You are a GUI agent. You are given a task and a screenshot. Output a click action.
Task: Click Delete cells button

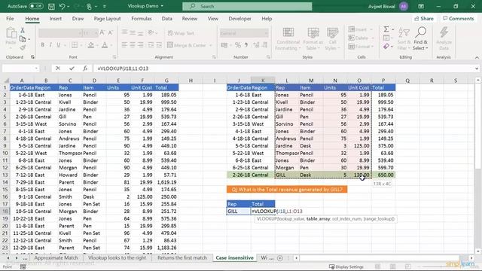pos(358,38)
